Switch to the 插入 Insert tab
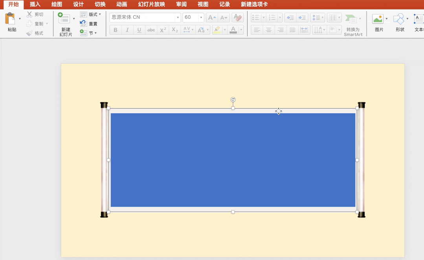This screenshot has height=260, width=424. point(35,4)
